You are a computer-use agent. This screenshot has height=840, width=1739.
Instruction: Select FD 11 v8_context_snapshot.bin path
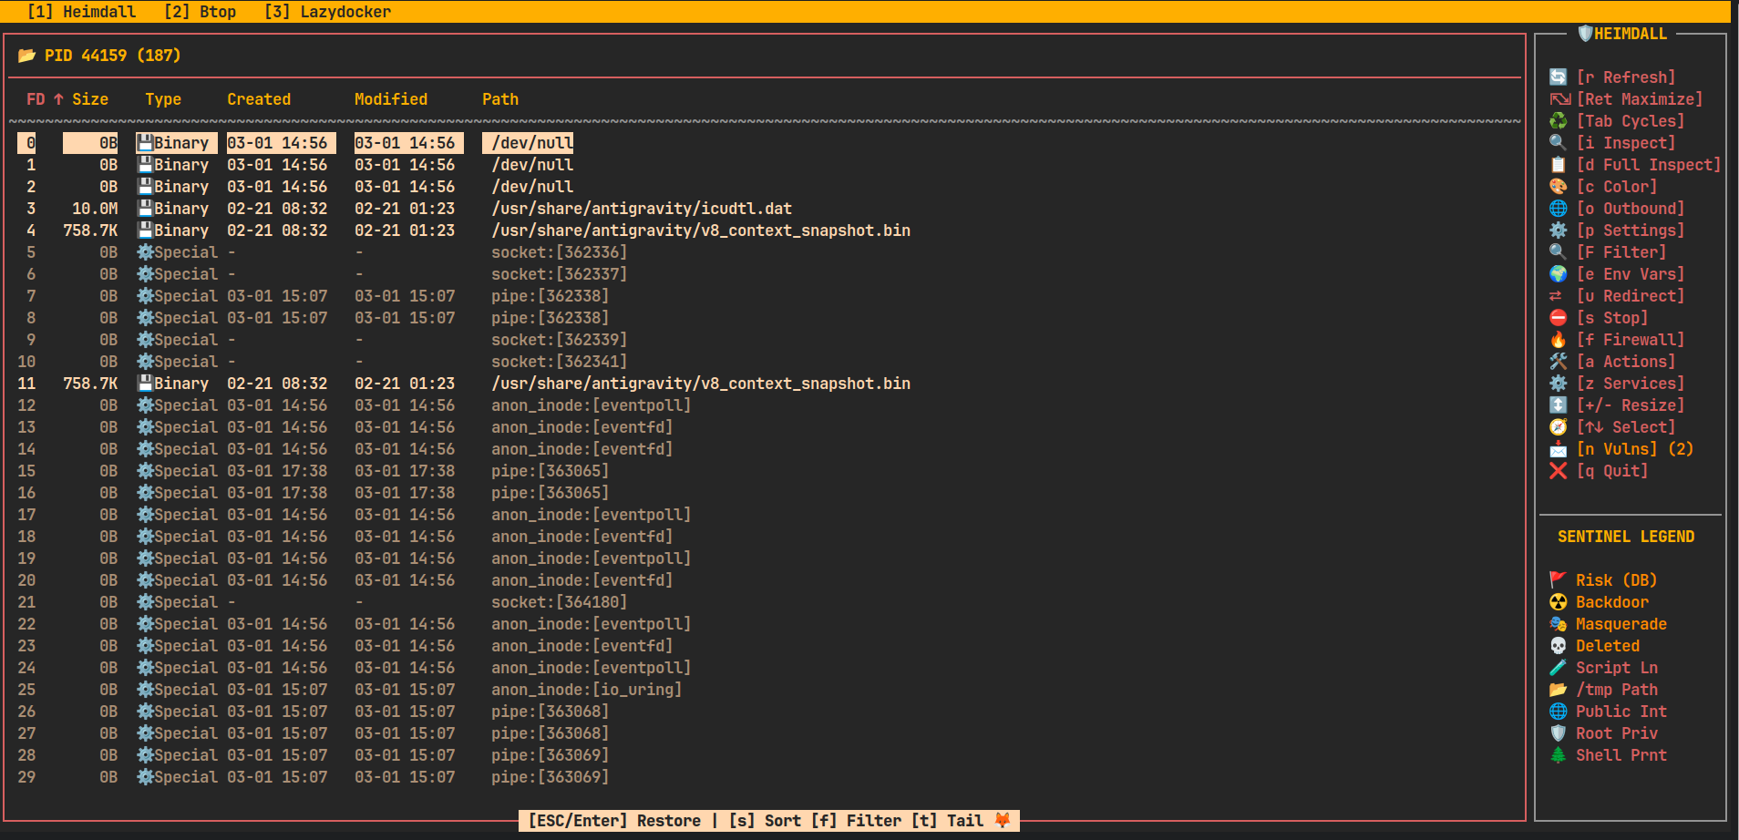click(701, 384)
